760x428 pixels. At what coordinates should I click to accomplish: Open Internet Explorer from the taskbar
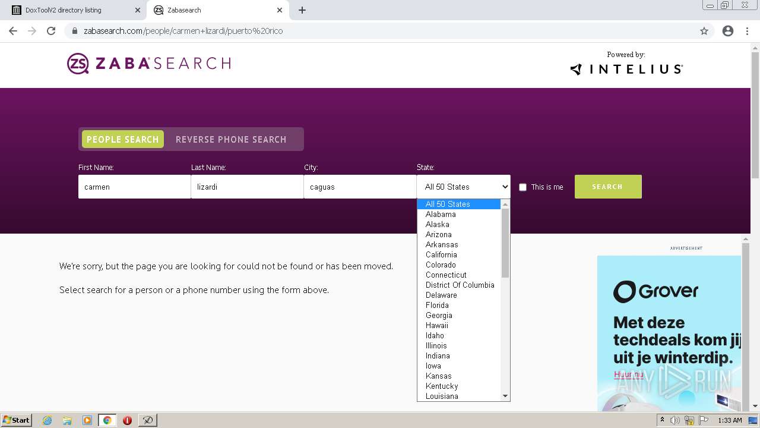coord(47,420)
